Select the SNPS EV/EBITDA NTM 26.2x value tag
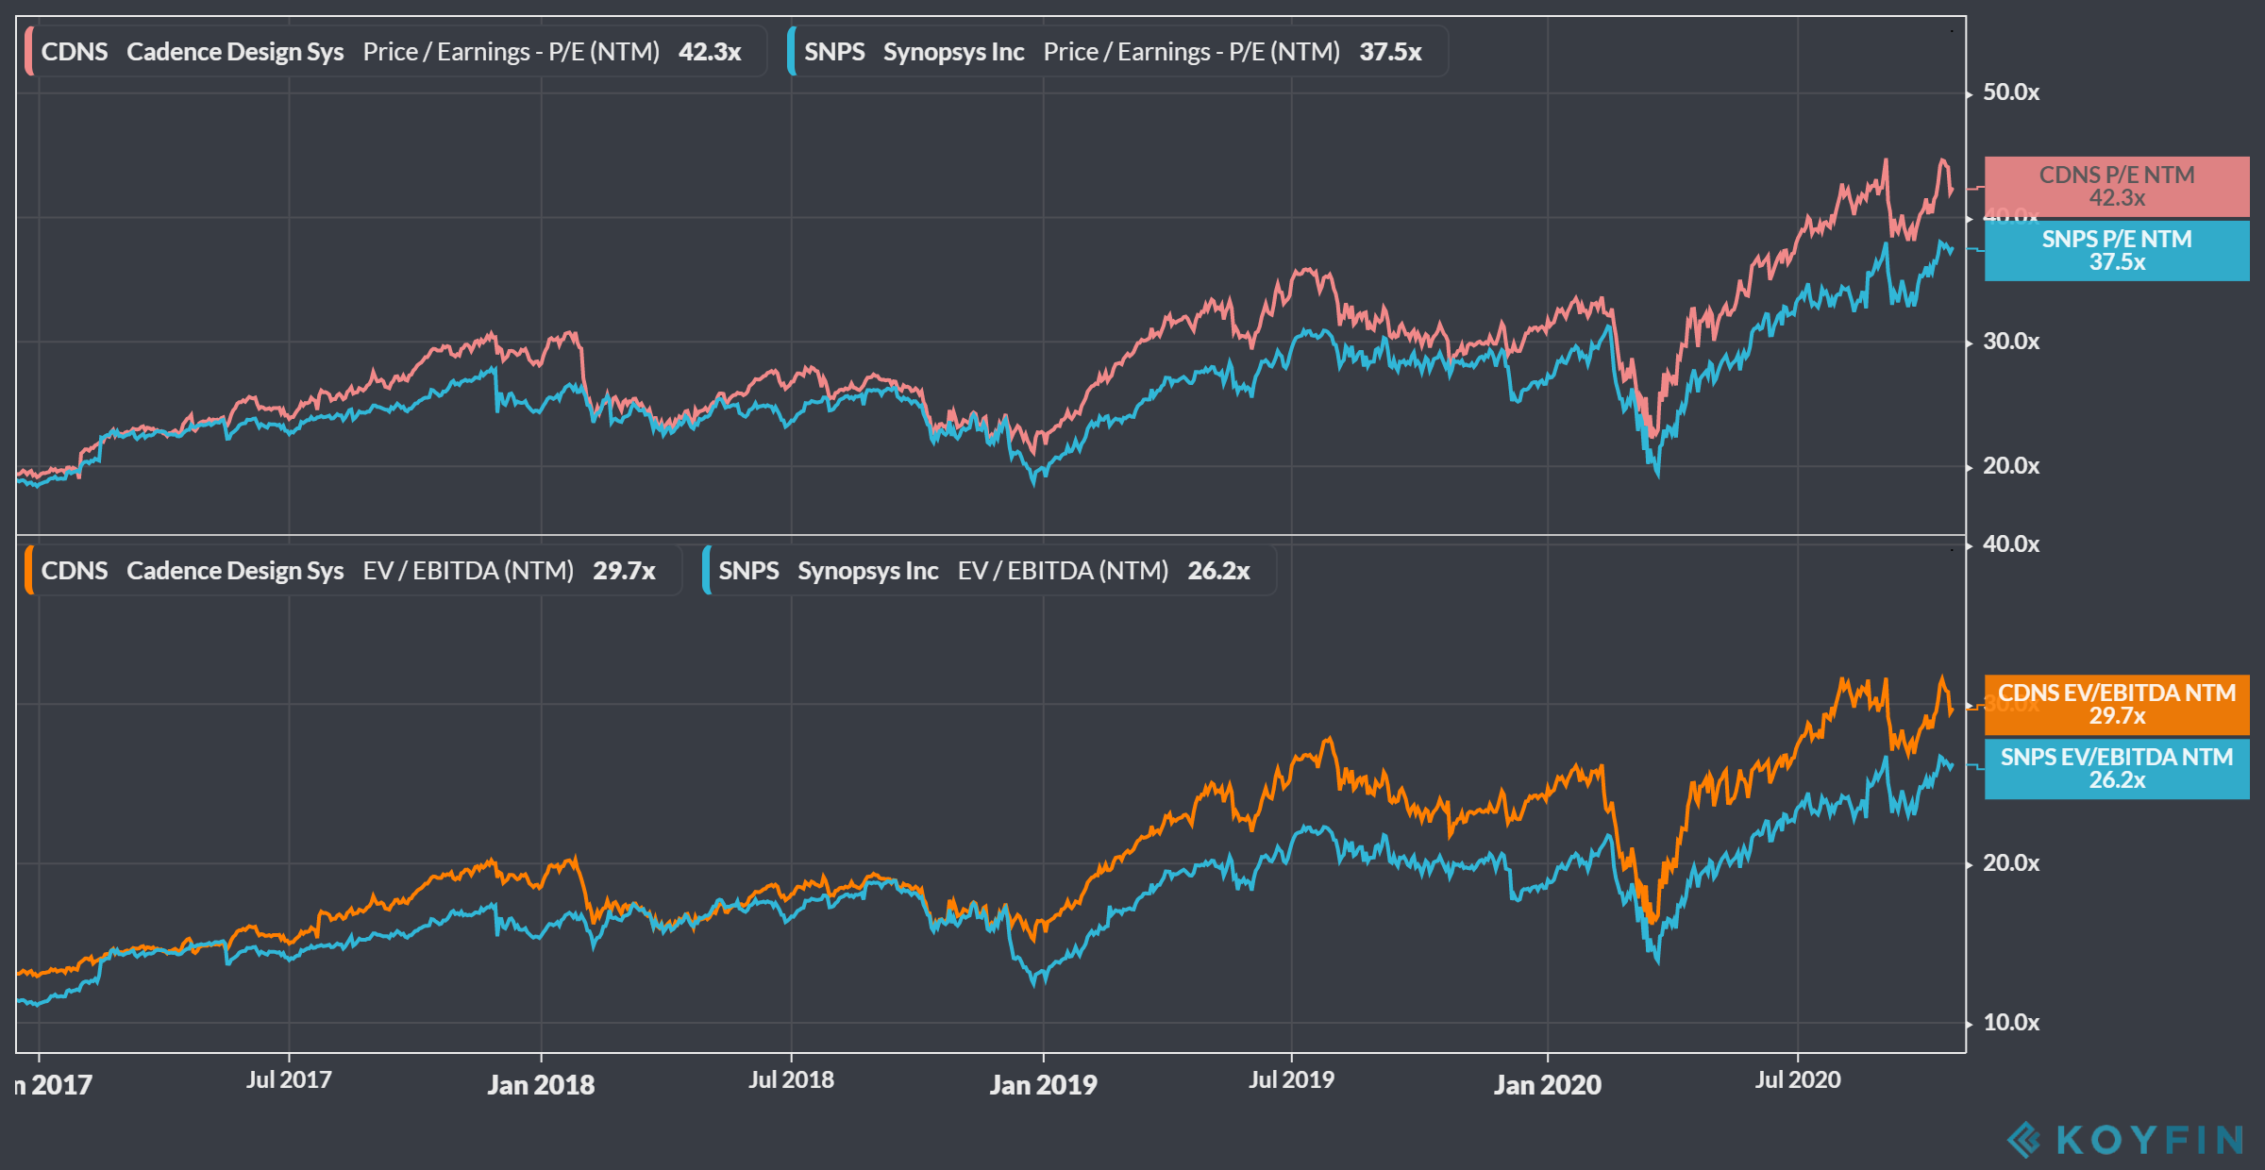This screenshot has width=2265, height=1170. pos(2117,769)
